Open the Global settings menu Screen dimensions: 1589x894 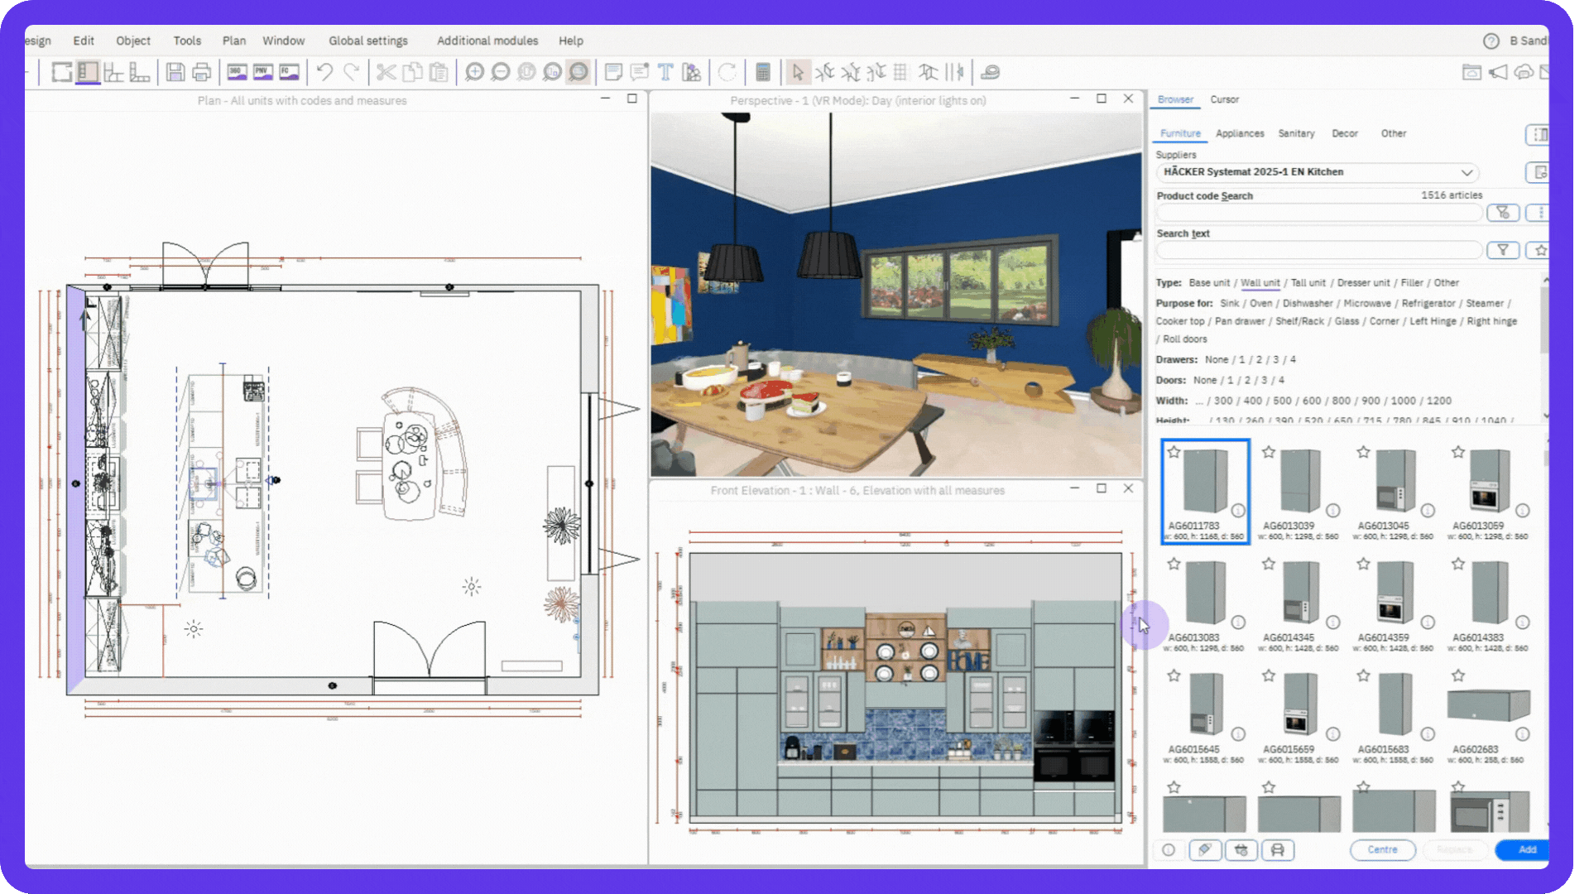tap(367, 41)
